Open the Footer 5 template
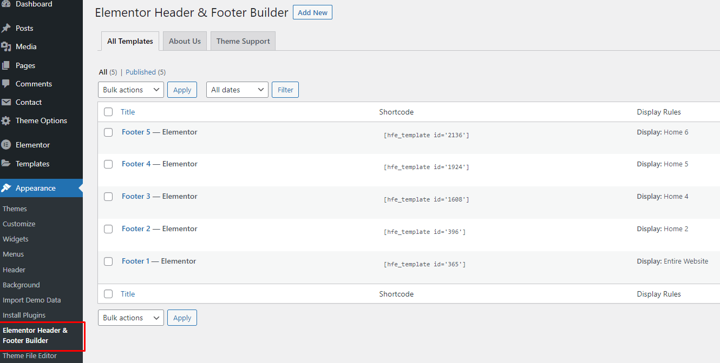 (x=136, y=132)
